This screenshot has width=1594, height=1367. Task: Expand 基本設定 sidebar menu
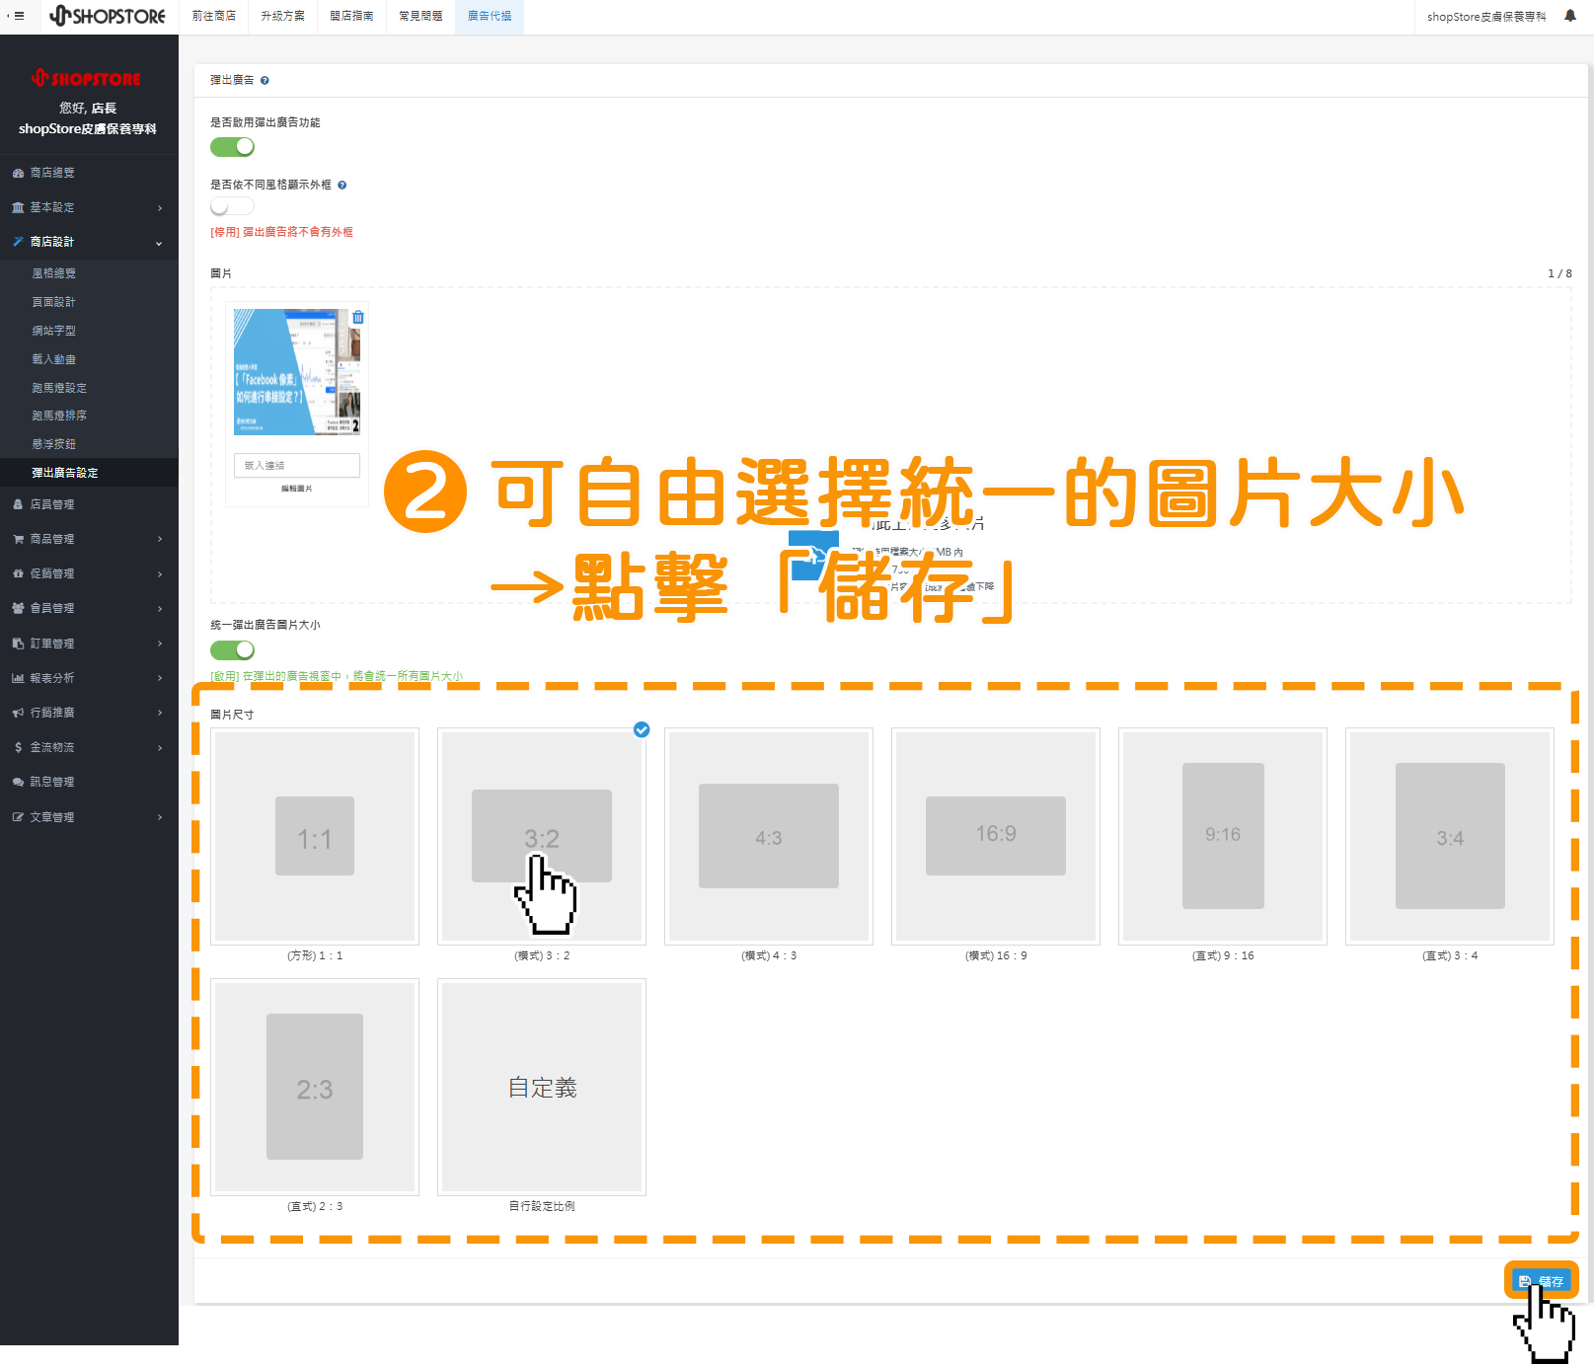[x=89, y=207]
